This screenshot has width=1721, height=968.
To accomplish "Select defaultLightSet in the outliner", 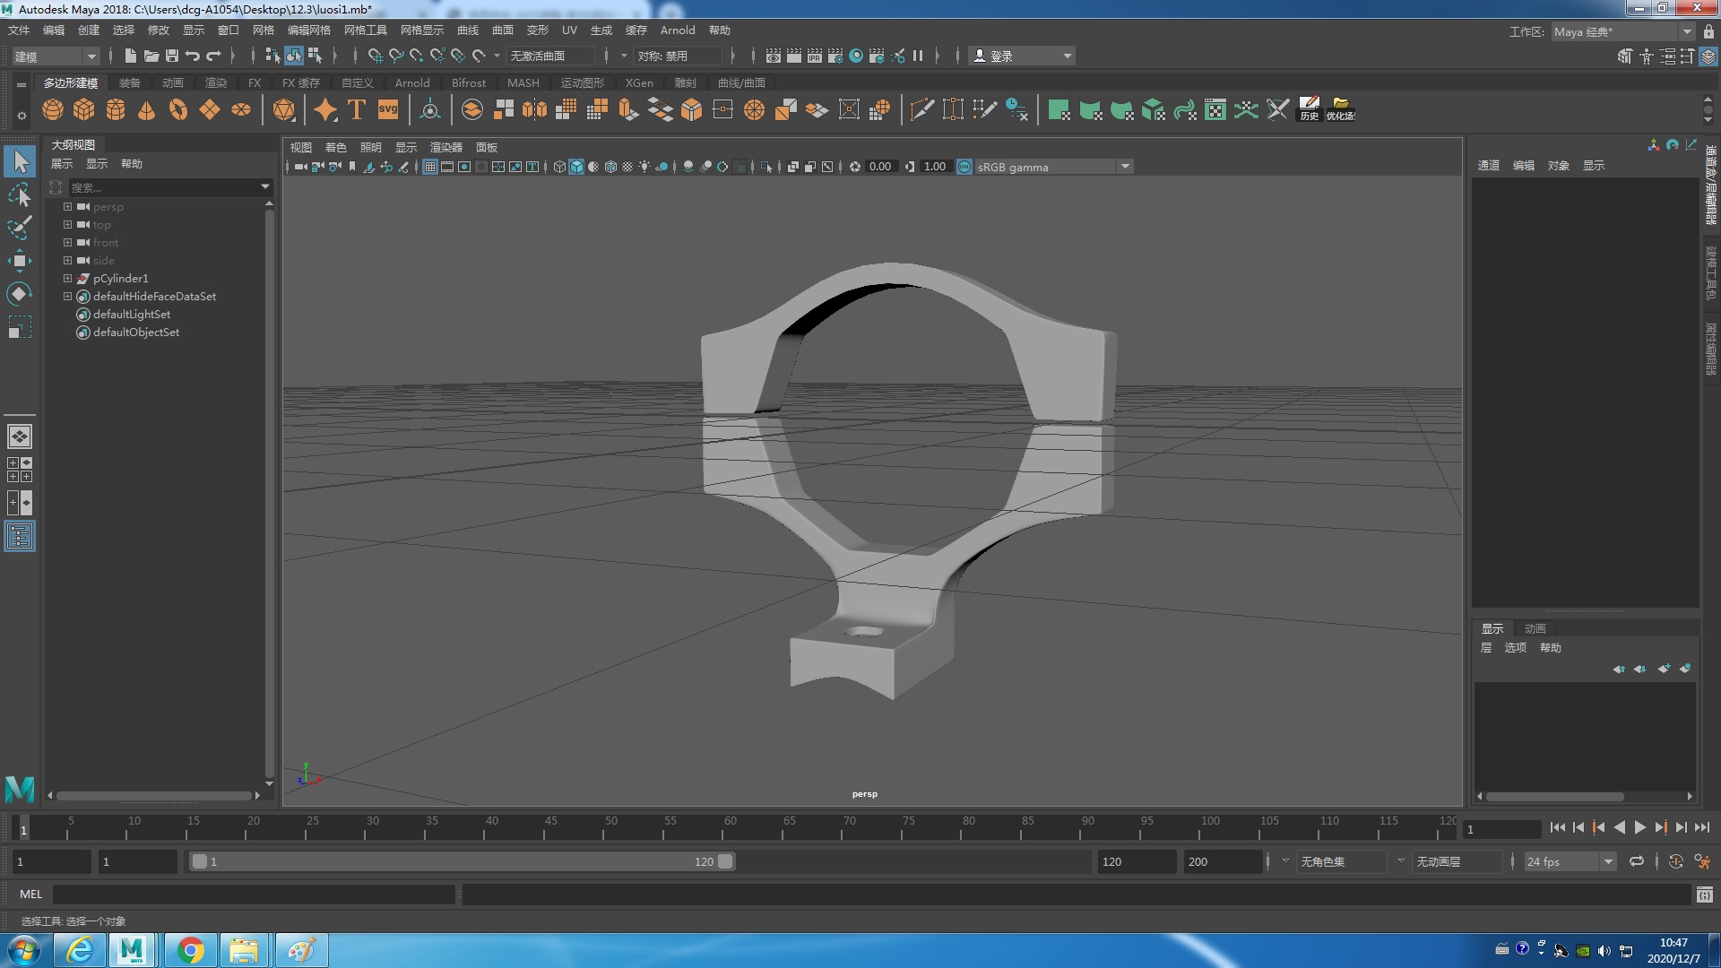I will [132, 314].
